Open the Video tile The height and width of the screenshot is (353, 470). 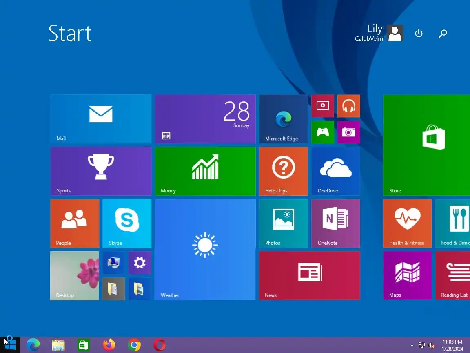coord(323,106)
